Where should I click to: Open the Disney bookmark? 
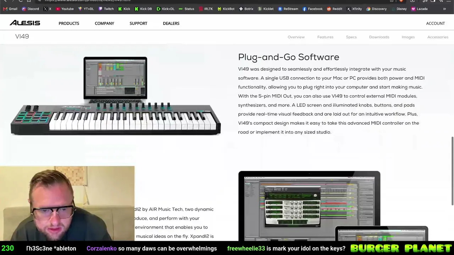click(x=399, y=9)
